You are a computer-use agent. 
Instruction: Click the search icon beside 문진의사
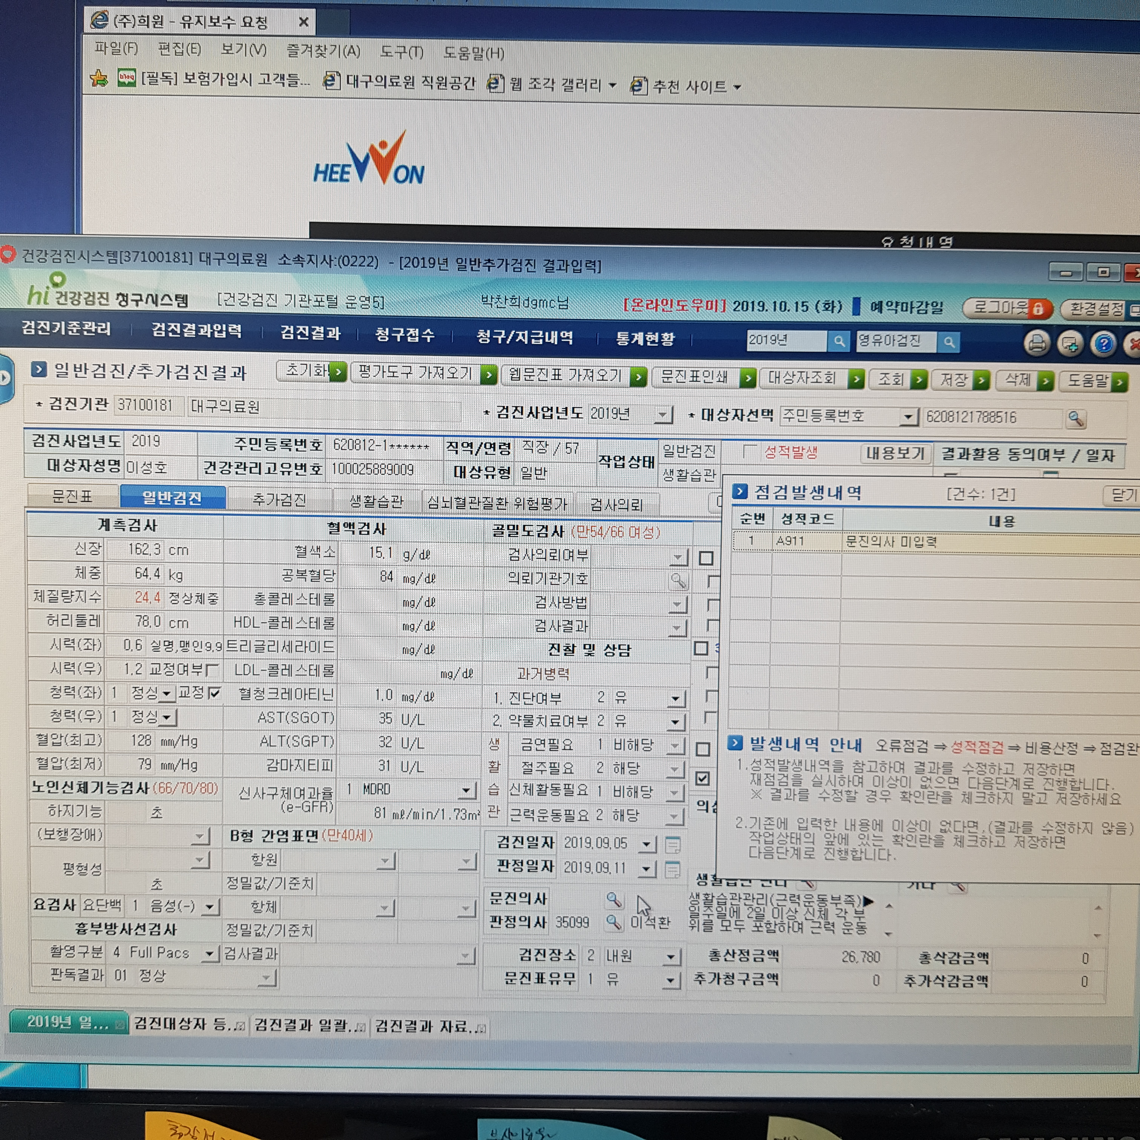pyautogui.click(x=614, y=899)
